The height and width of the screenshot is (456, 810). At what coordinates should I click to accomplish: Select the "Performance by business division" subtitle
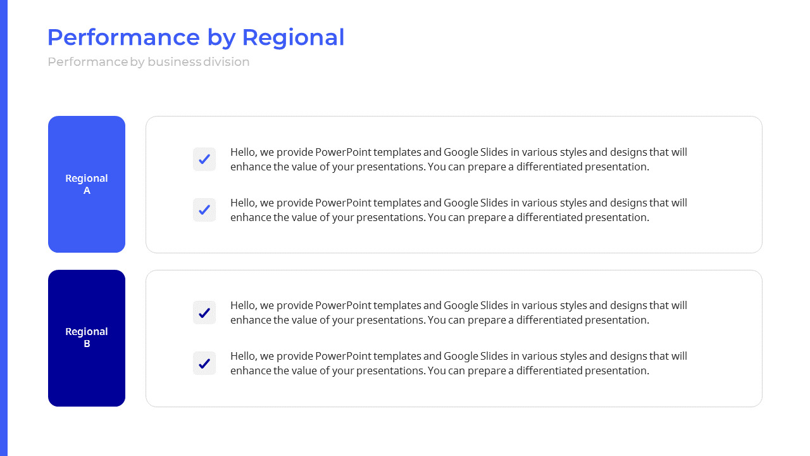tap(149, 62)
